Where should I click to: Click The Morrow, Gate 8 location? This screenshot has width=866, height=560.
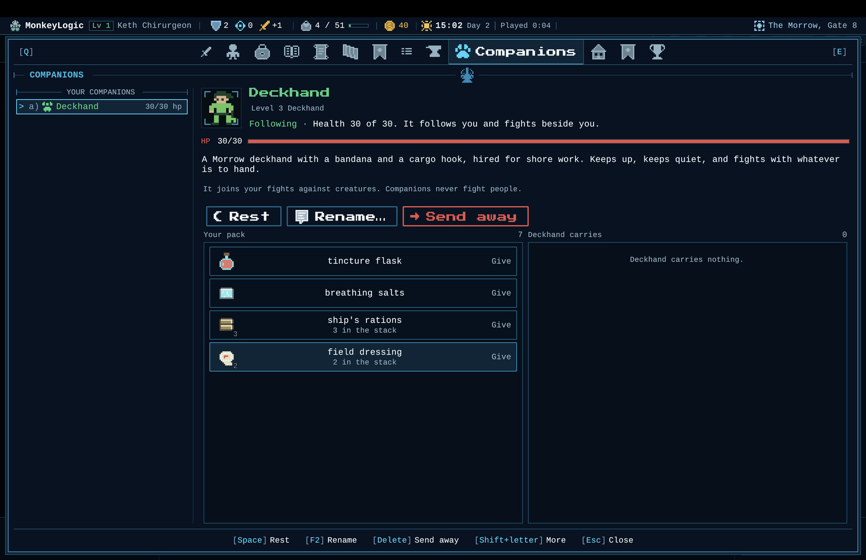pos(805,25)
